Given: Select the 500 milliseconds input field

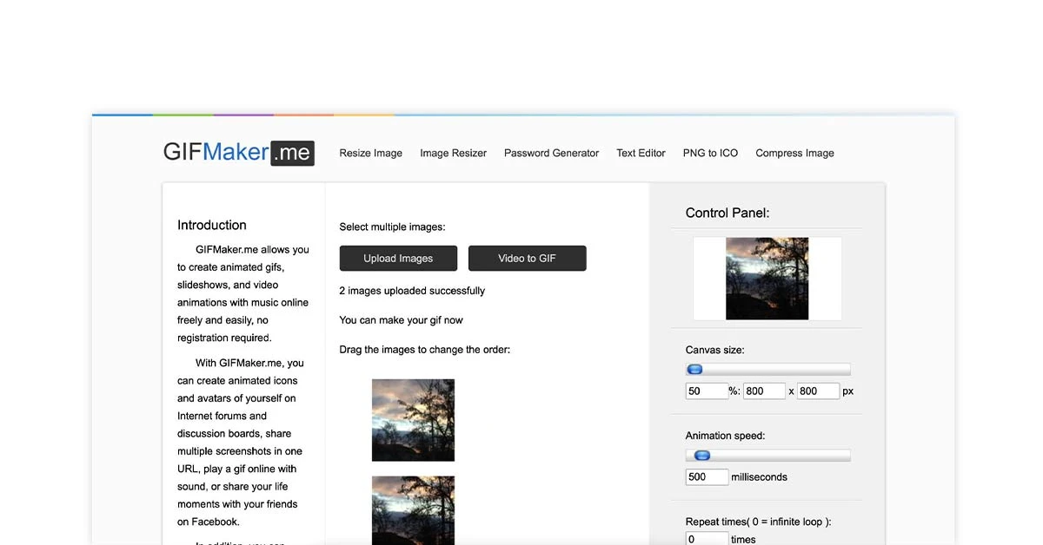Looking at the screenshot, I should (x=707, y=476).
